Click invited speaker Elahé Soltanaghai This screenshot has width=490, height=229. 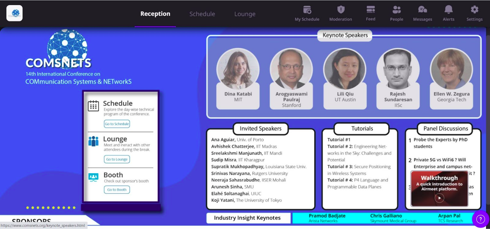coord(236,193)
